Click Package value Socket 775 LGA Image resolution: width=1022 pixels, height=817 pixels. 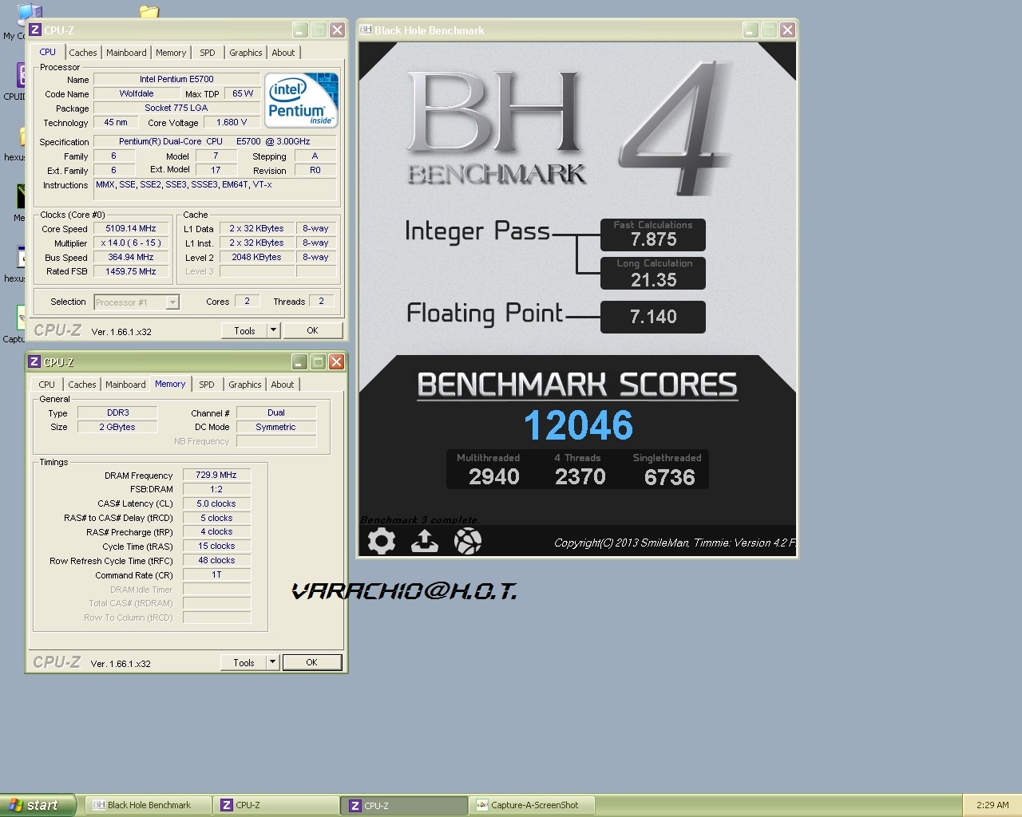click(x=176, y=108)
